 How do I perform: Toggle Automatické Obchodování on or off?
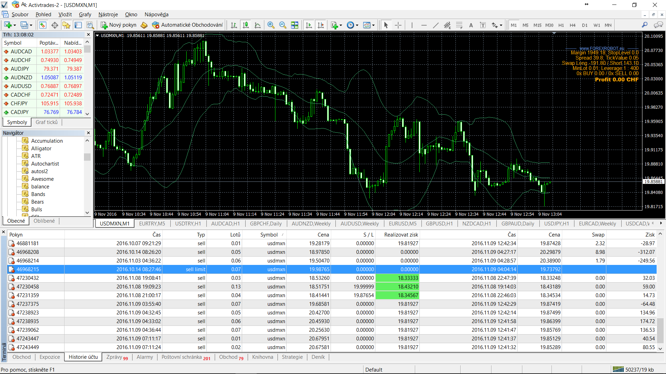point(188,25)
